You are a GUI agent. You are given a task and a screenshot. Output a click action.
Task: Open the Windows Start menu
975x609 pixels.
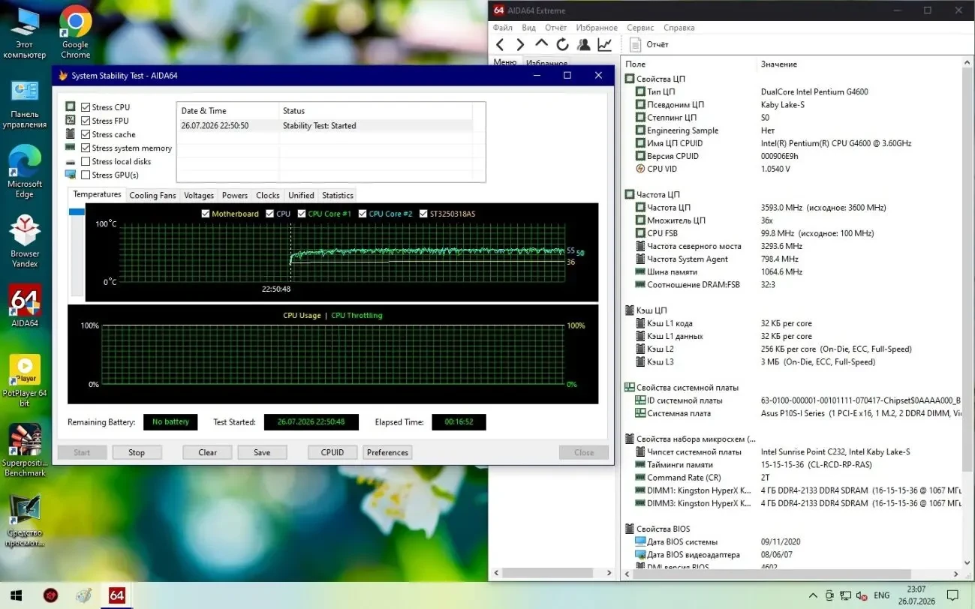17,595
